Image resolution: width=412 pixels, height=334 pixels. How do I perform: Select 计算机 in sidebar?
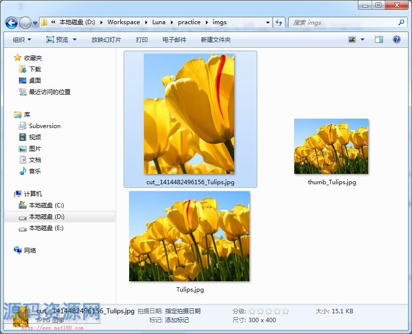(28, 194)
